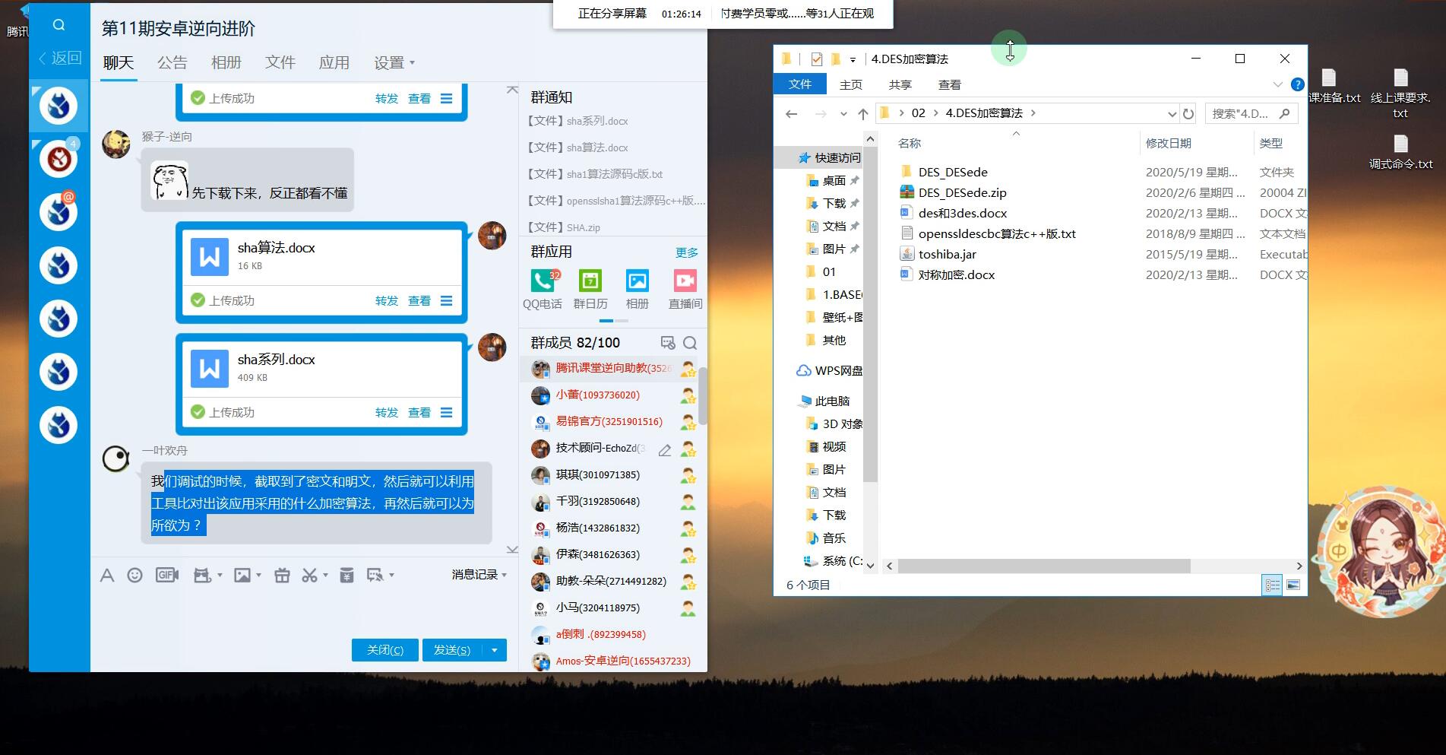This screenshot has height=755, width=1446.
Task: Open the 查看 ribbon tab in Explorer
Action: [x=949, y=84]
